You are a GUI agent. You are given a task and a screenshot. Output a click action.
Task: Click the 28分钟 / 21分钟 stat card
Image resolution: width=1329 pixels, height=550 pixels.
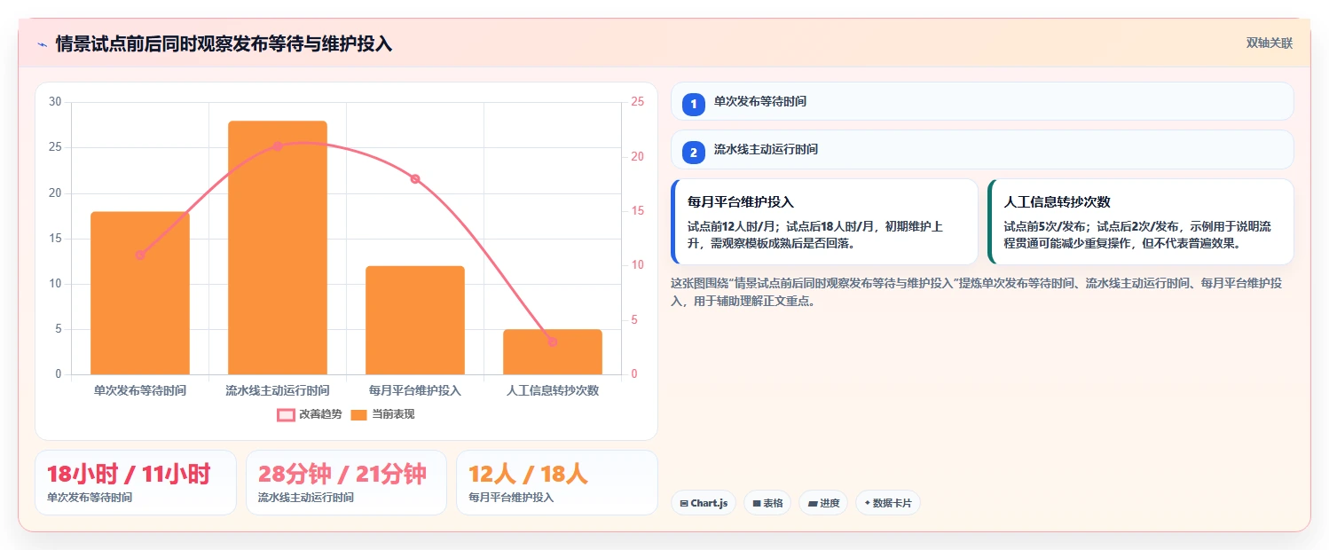coord(346,483)
